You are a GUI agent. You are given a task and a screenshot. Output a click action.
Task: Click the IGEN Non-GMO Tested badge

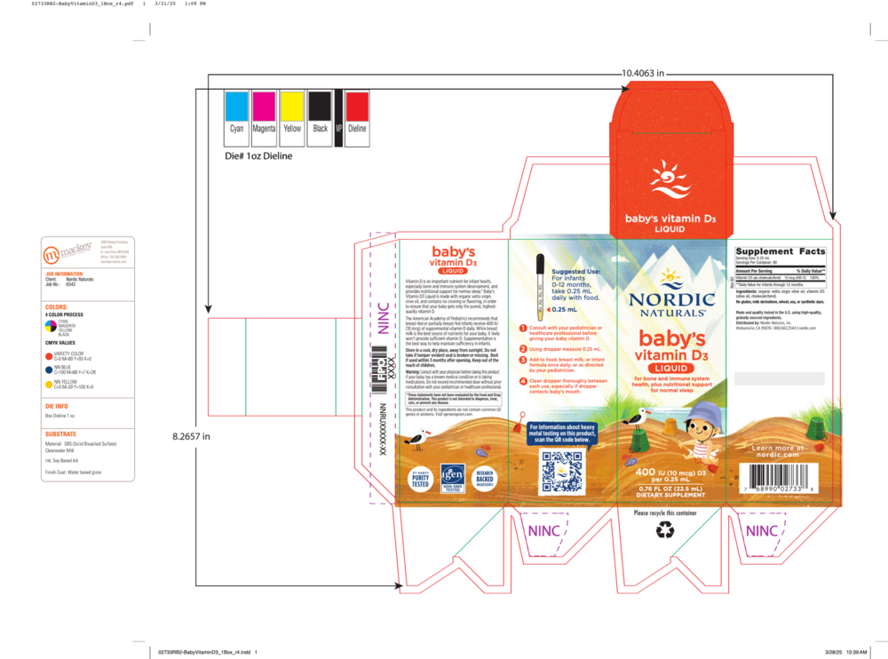pos(451,478)
